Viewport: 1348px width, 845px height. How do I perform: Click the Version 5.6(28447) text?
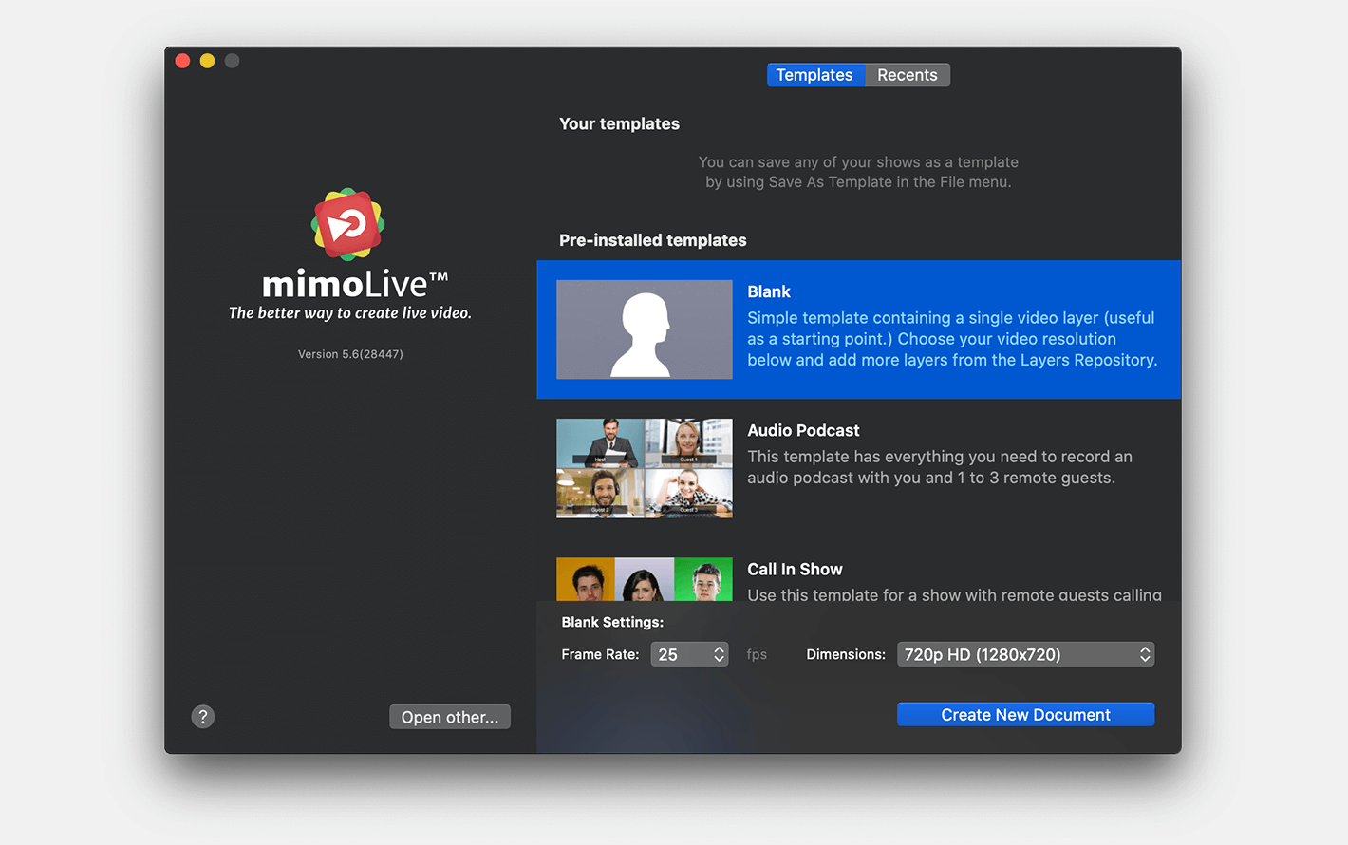[350, 354]
